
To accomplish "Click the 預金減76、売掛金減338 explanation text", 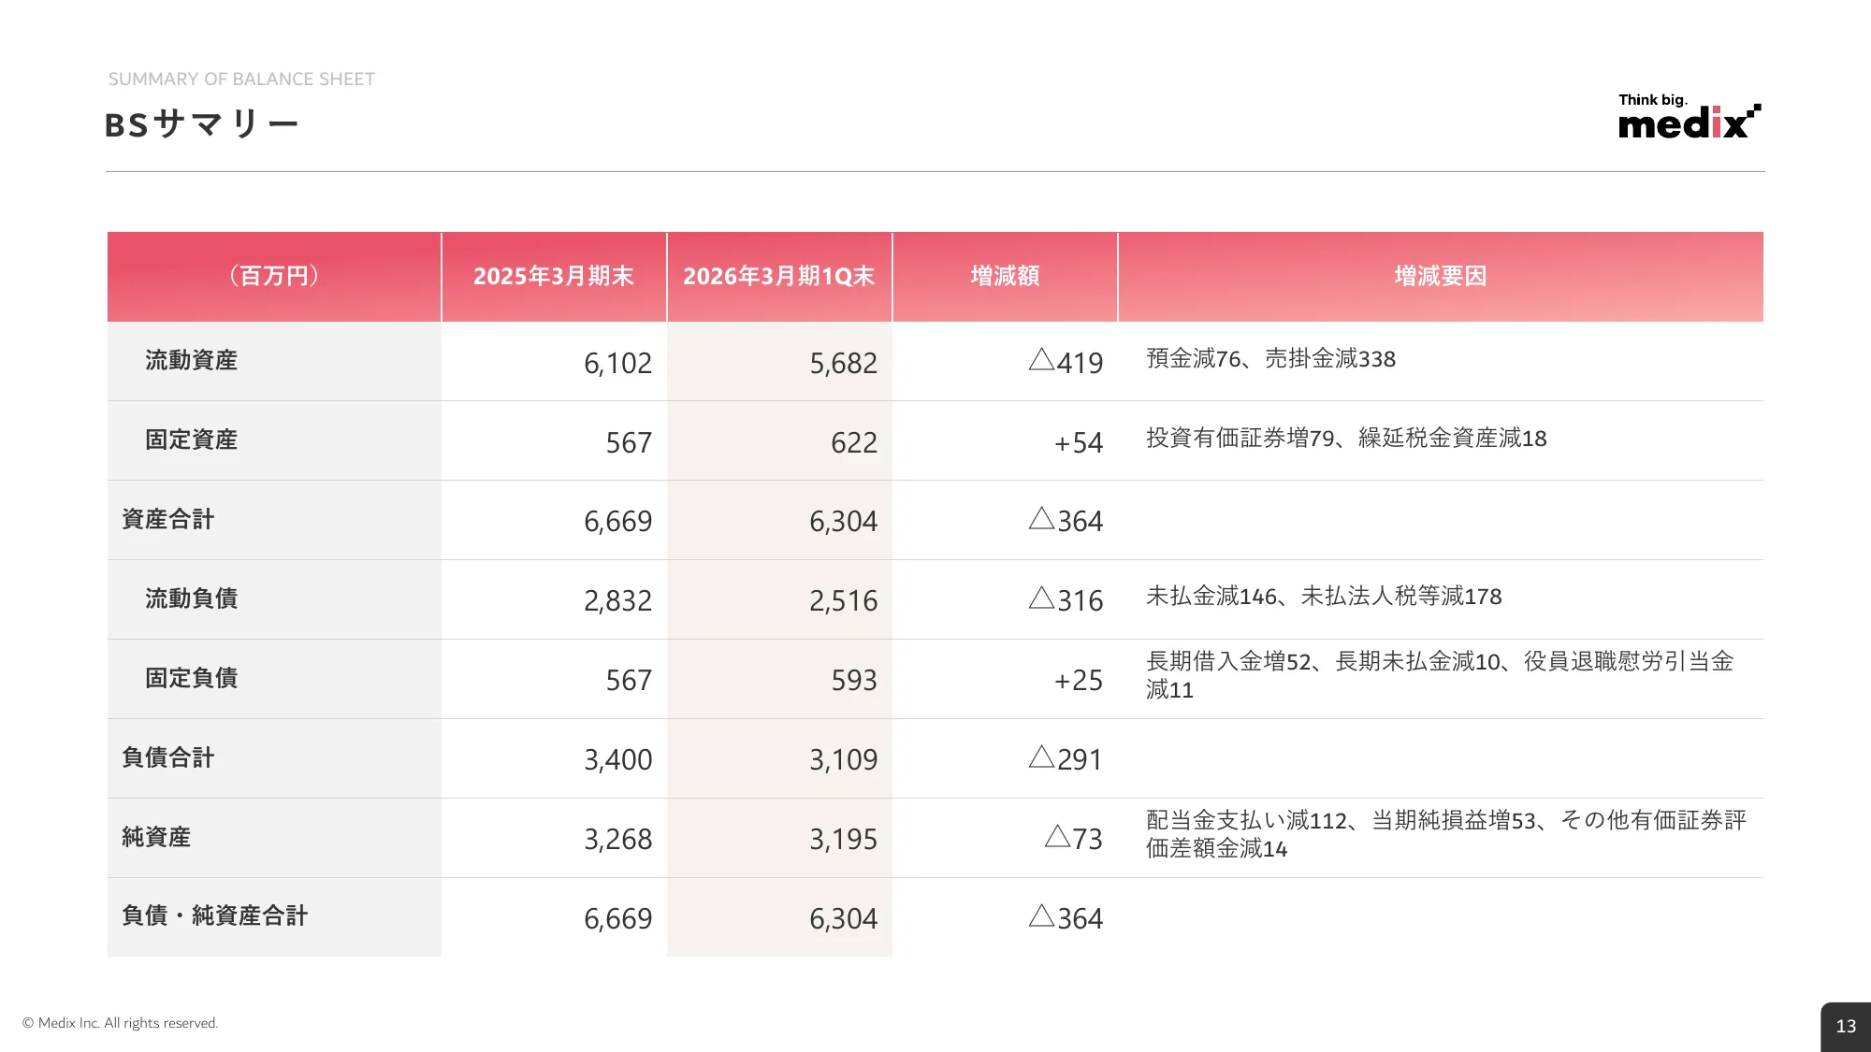I will tap(1270, 359).
